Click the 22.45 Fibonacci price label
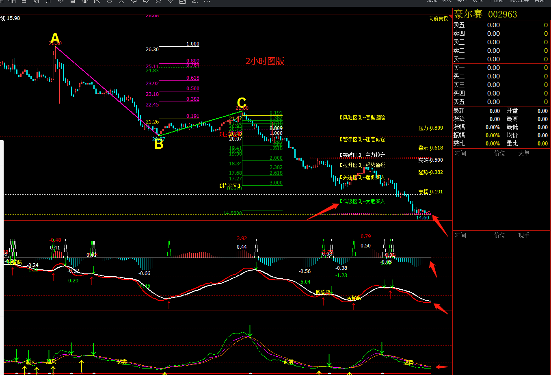 tap(152, 105)
